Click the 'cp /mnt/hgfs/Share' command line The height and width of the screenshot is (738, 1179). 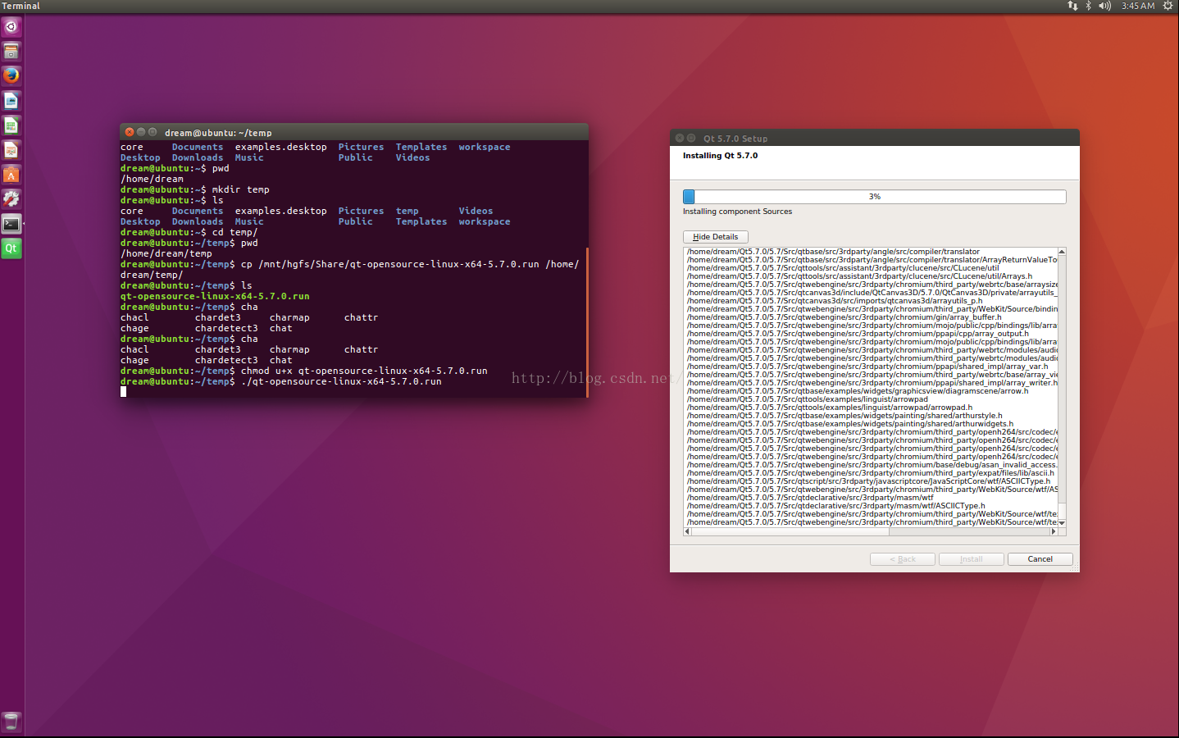click(x=410, y=264)
